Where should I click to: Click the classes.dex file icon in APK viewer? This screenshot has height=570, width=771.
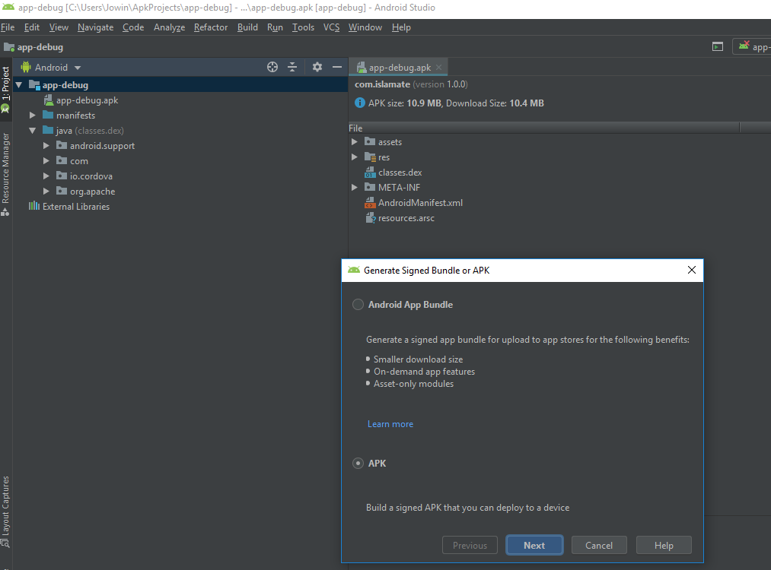370,173
